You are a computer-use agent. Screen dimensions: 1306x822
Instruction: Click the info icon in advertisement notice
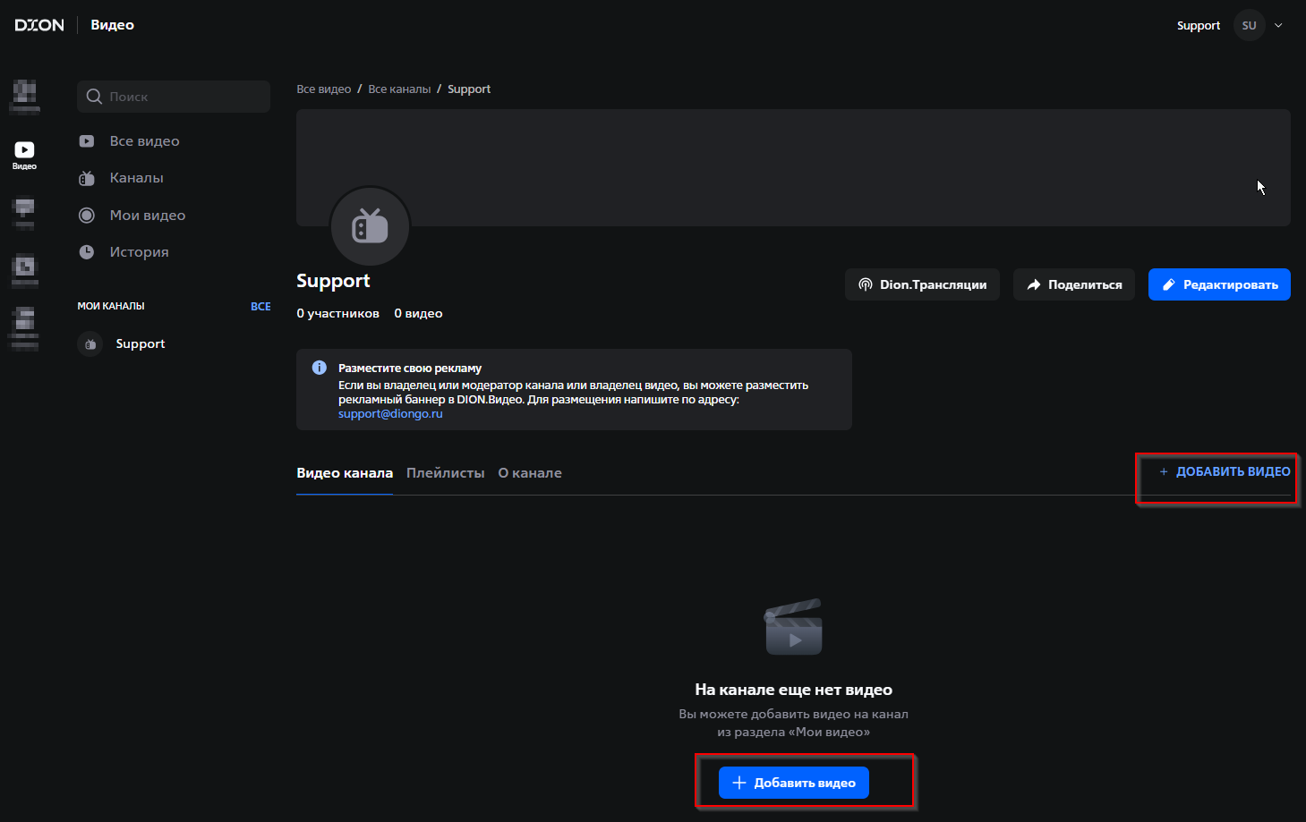pos(319,368)
